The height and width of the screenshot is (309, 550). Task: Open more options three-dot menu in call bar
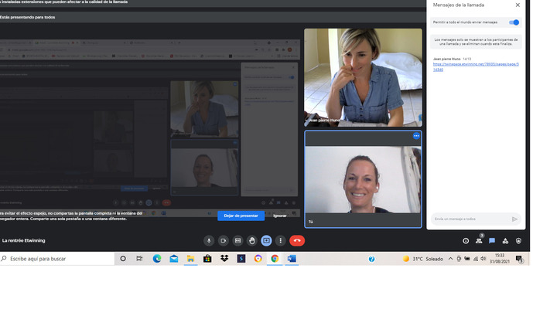pos(281,240)
